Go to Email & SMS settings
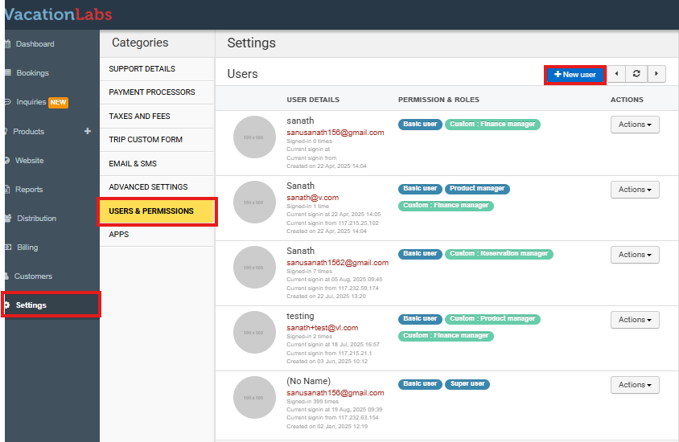This screenshot has height=442, width=679. click(133, 164)
